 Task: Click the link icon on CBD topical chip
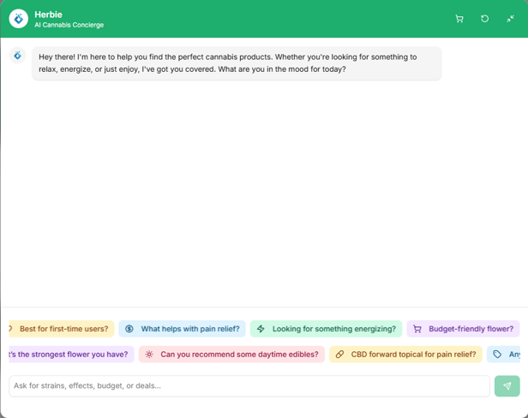339,355
